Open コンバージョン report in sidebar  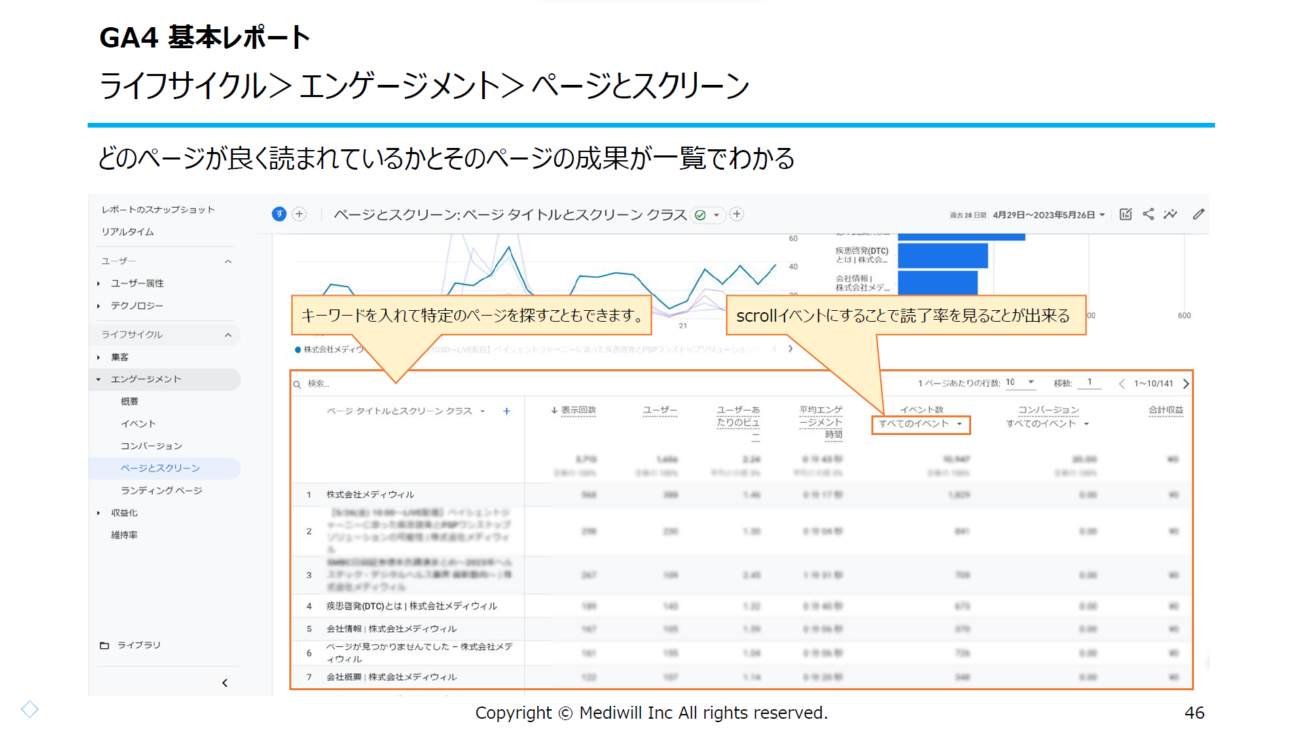coord(151,447)
